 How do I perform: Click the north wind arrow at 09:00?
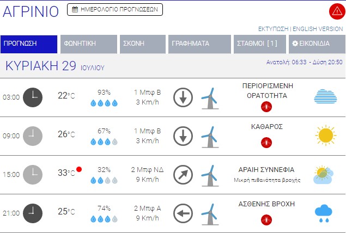pos(183,136)
